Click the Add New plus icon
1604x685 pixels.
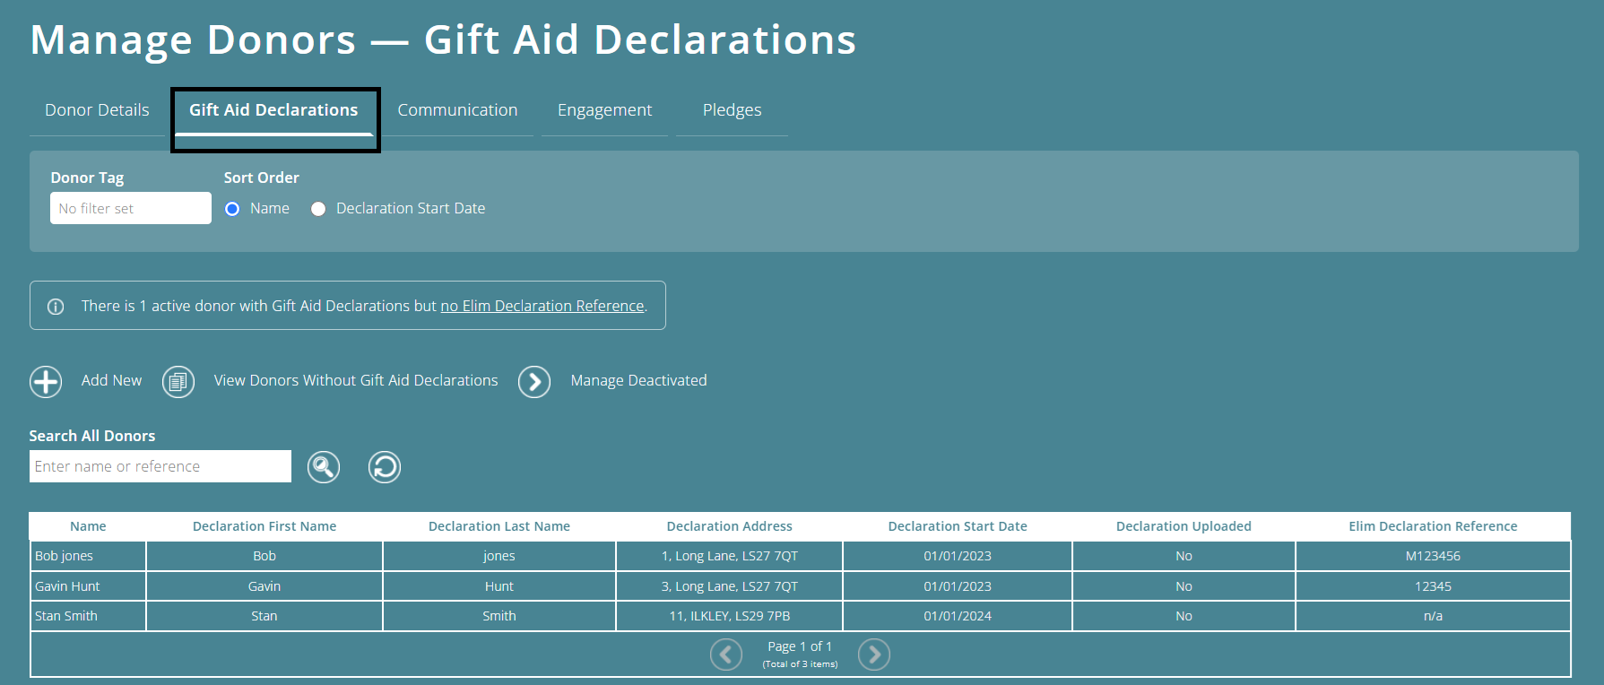46,381
